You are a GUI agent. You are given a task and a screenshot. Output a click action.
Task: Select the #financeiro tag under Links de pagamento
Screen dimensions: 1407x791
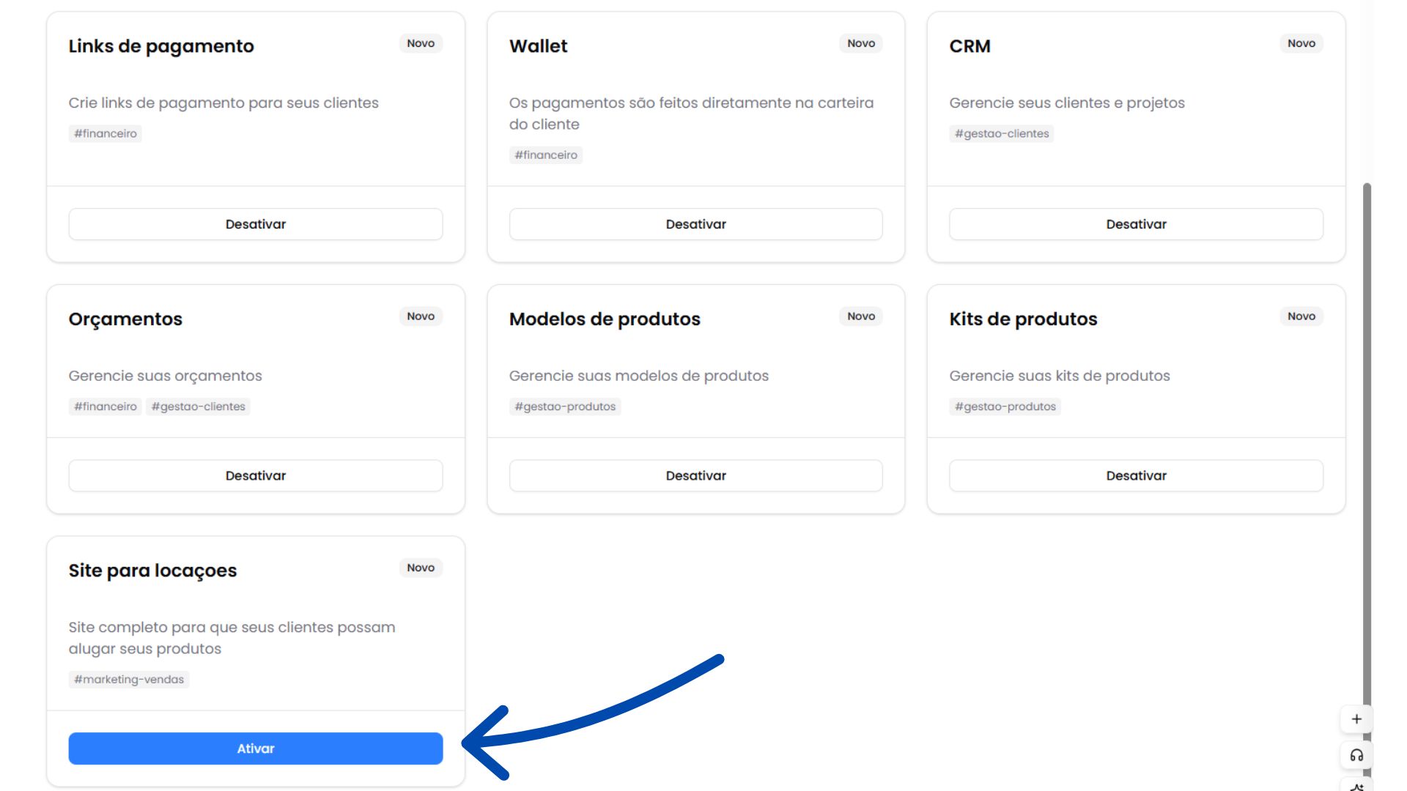click(x=105, y=133)
